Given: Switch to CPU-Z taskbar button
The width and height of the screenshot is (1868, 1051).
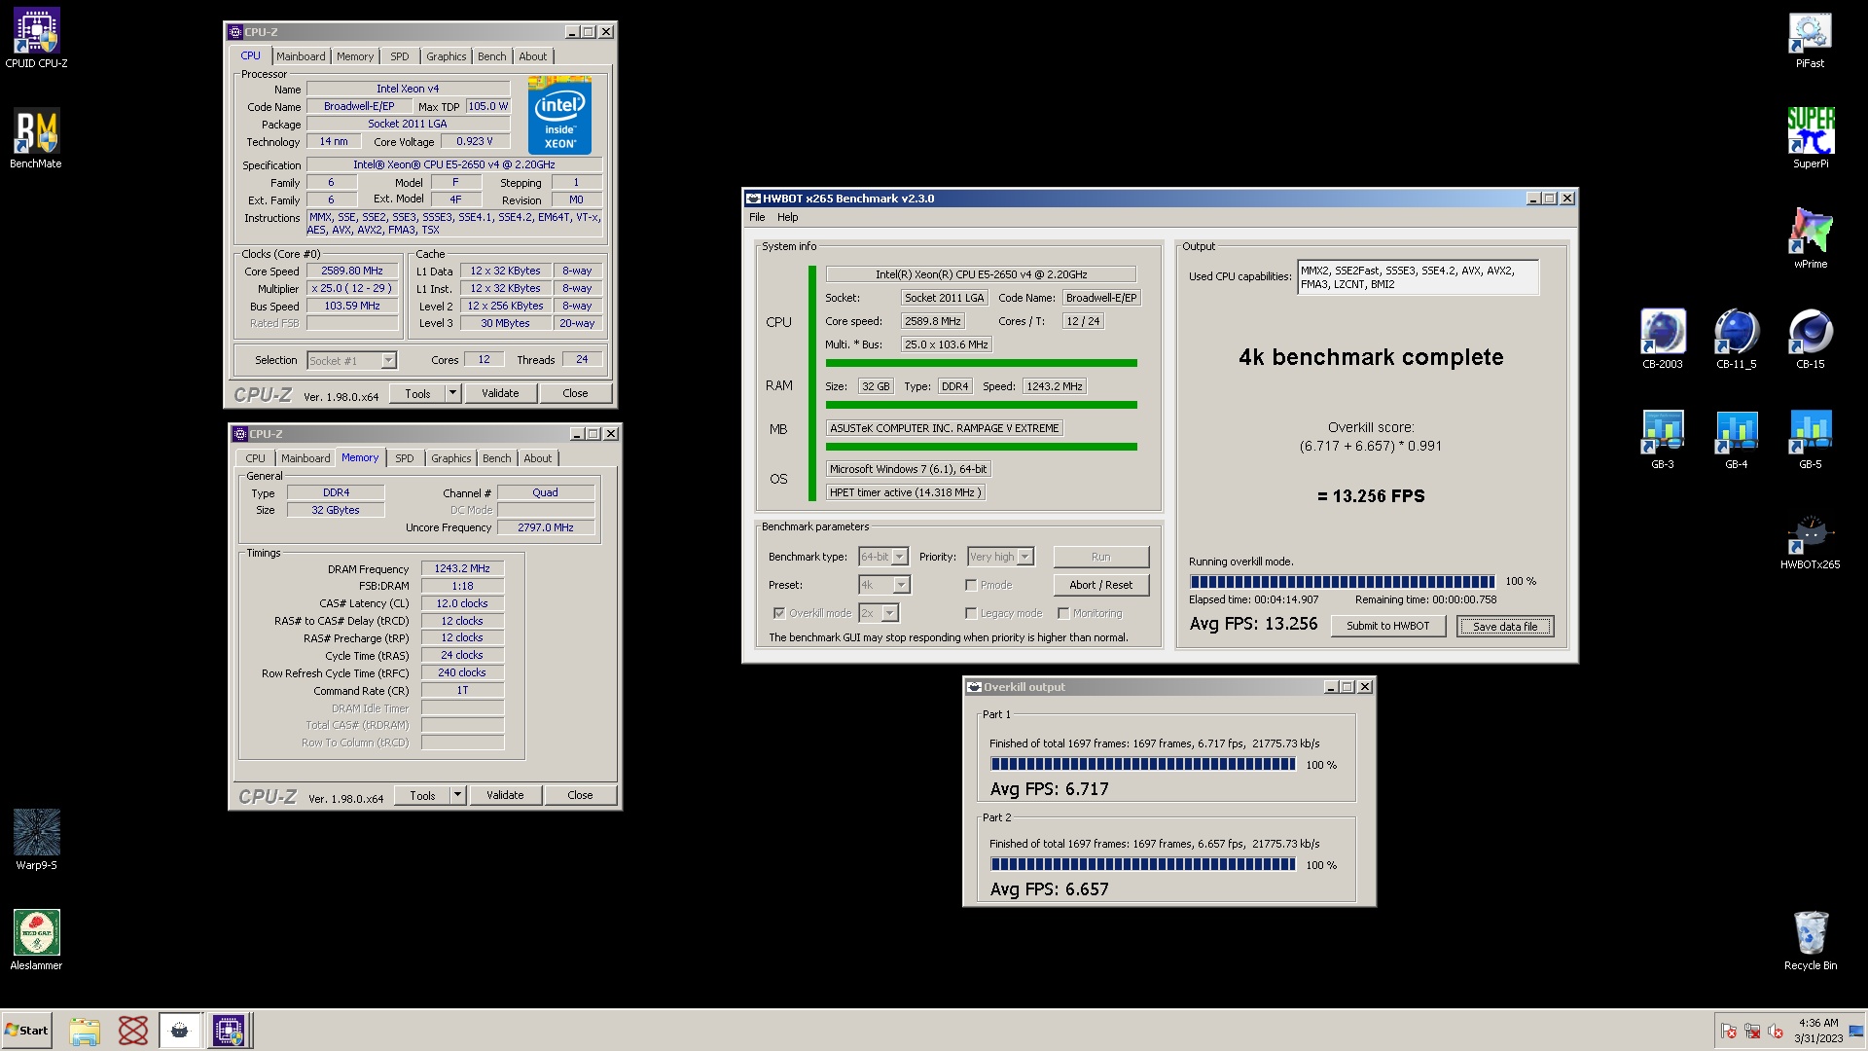Looking at the screenshot, I should click(x=229, y=1031).
